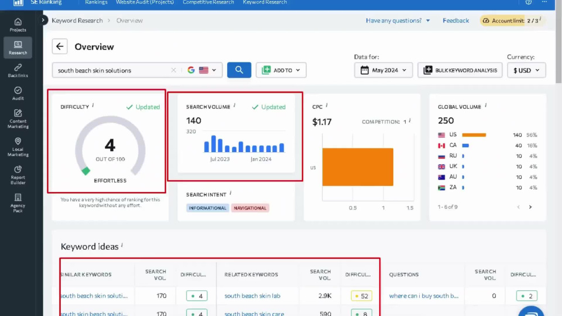The width and height of the screenshot is (562, 316).
Task: Open the ADD TO dropdown
Action: [x=281, y=70]
